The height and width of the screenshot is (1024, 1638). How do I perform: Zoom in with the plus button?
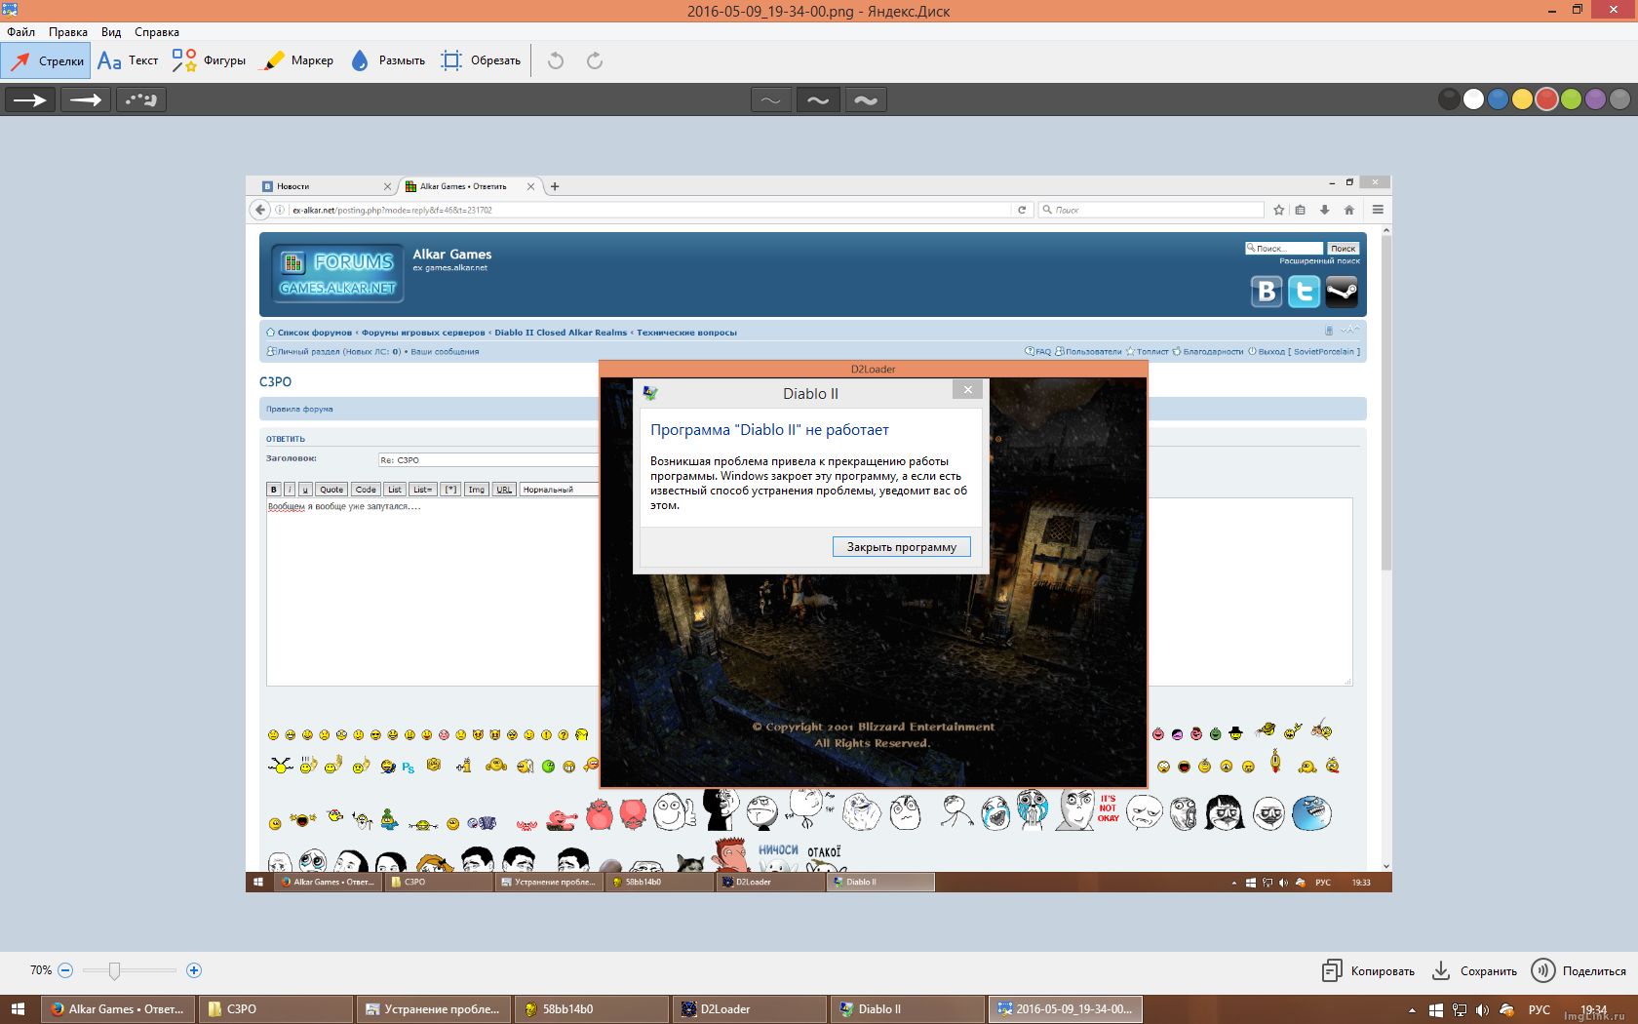click(x=194, y=970)
